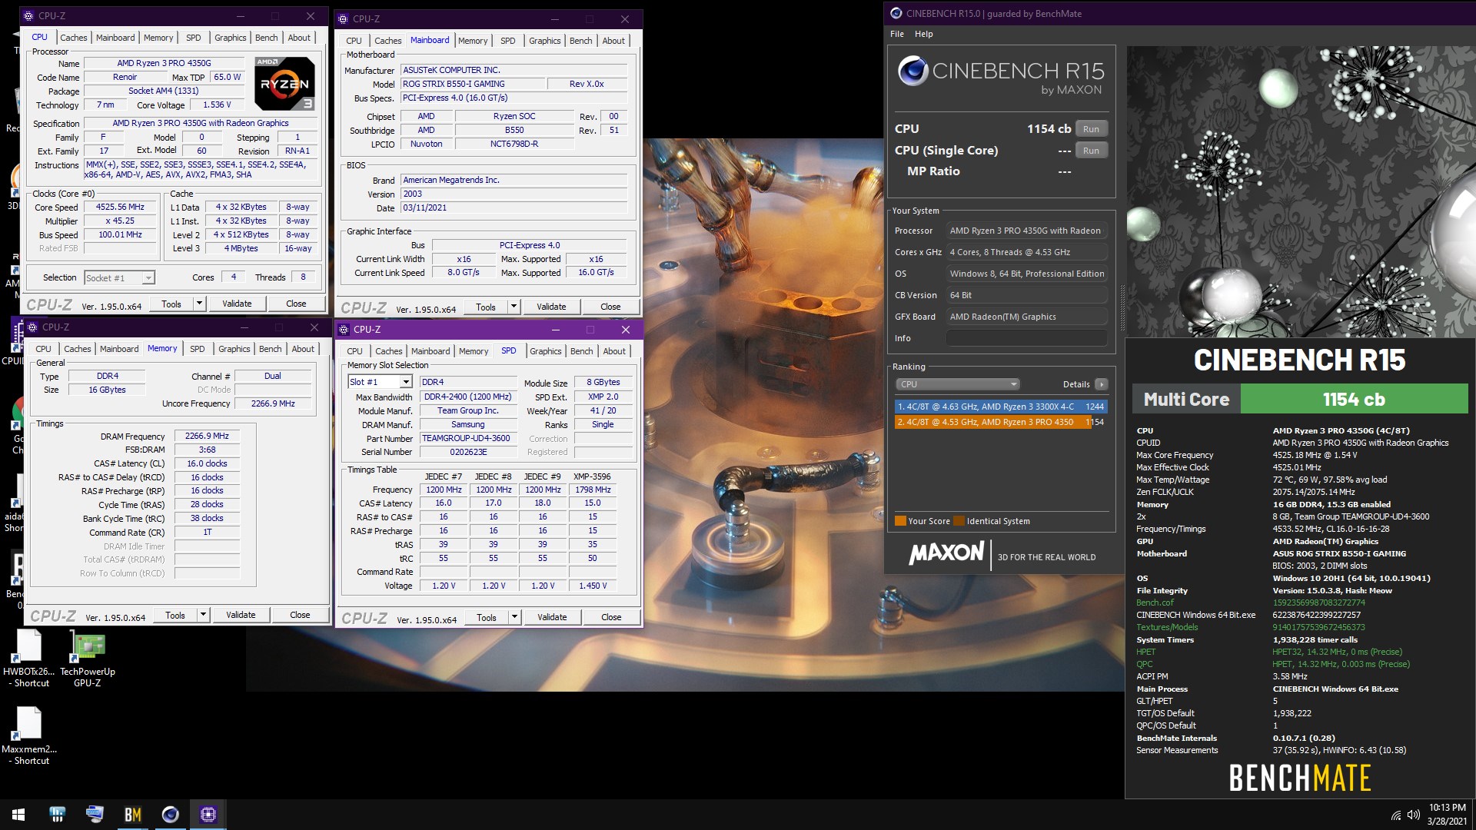This screenshot has width=1476, height=830.
Task: Open the Tools dropdown arrow in Mainboard window
Action: pyautogui.click(x=514, y=307)
